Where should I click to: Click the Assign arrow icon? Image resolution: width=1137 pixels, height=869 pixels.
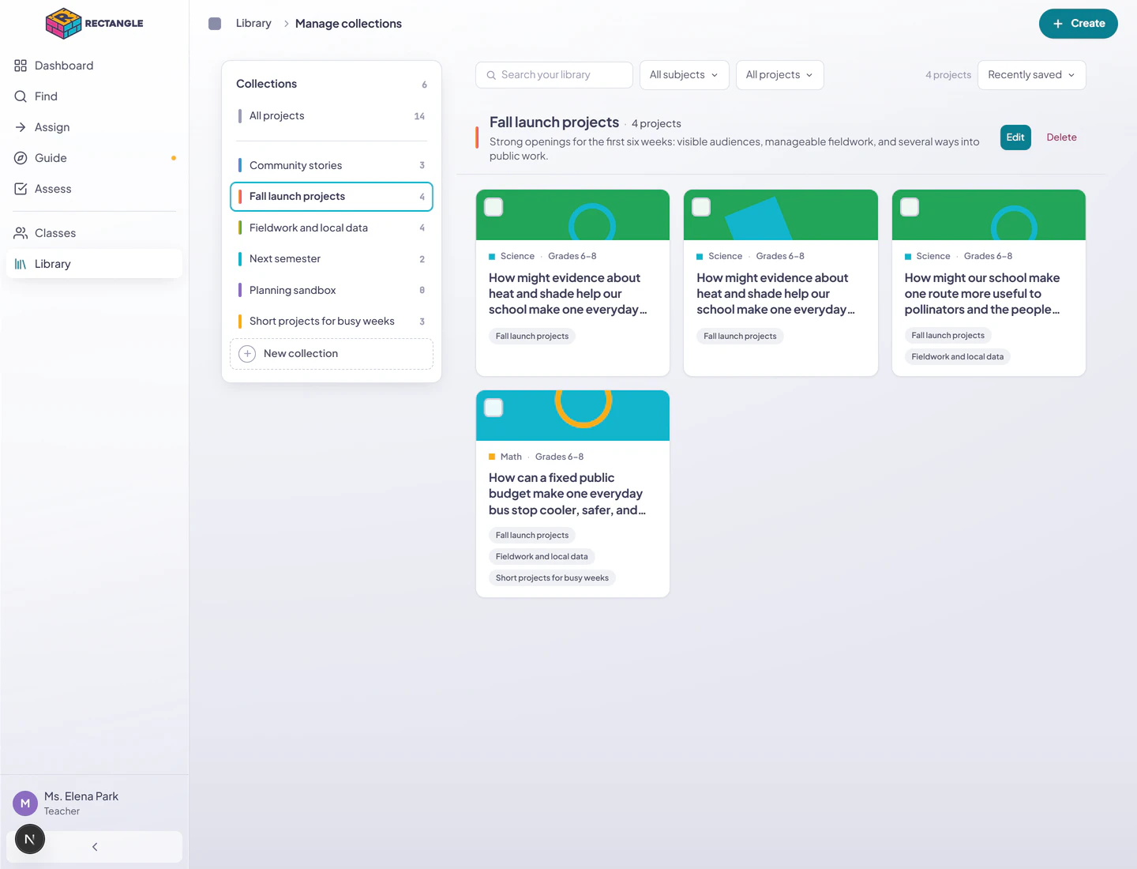[21, 127]
